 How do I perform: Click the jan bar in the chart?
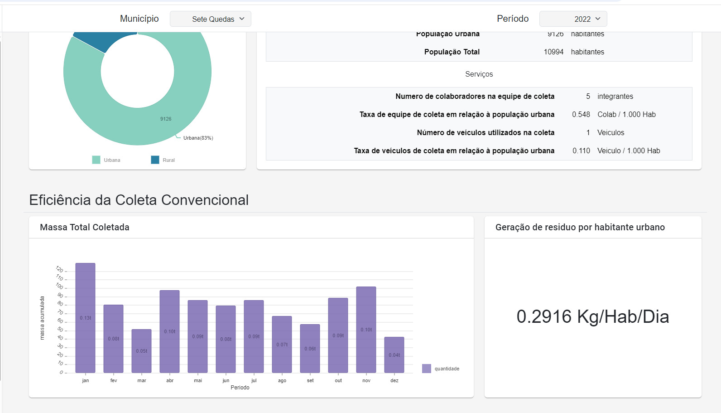(x=85, y=317)
